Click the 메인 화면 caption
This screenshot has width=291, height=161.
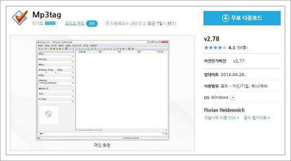(x=102, y=145)
